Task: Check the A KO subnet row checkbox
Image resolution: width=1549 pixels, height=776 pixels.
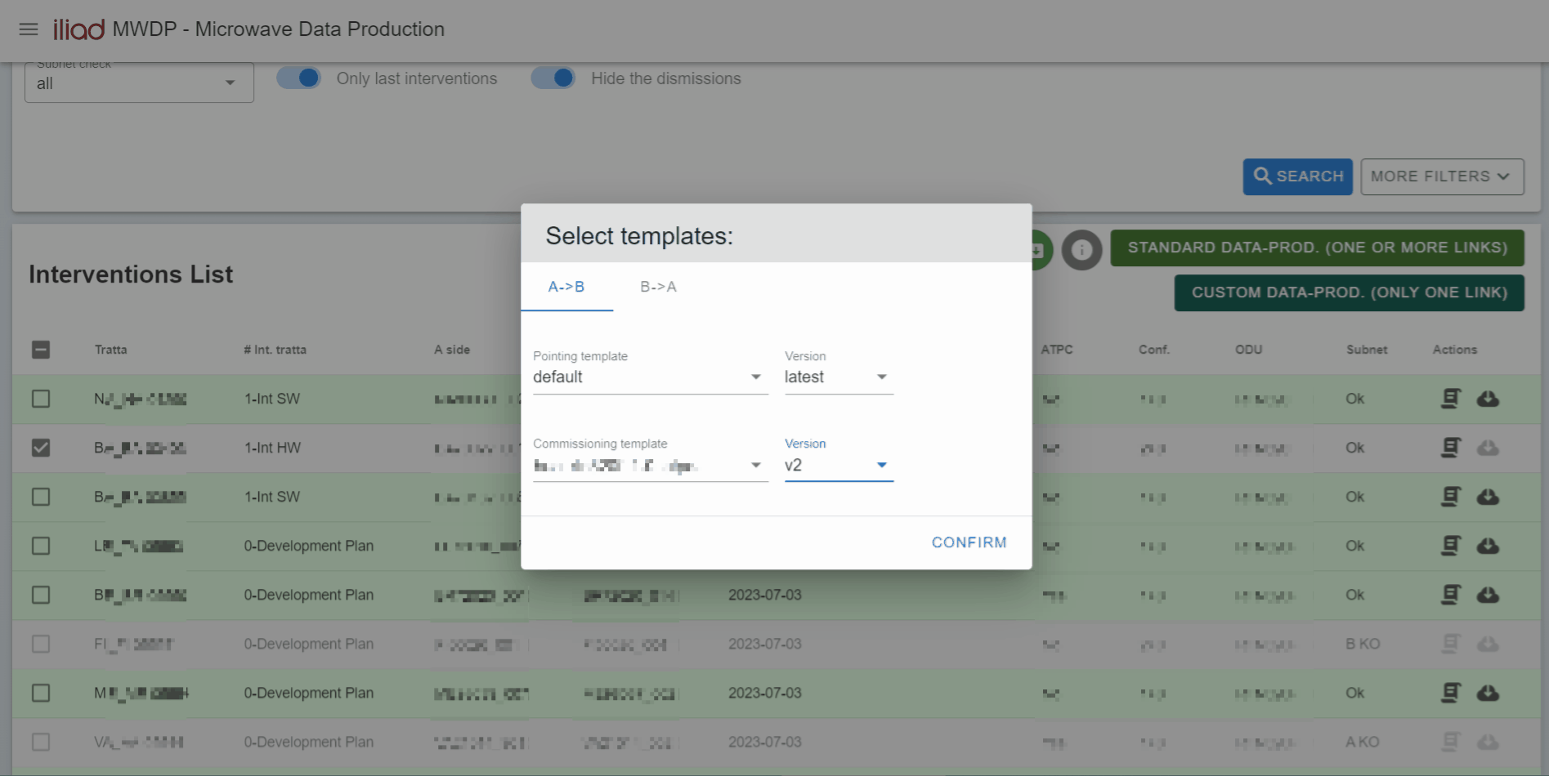Action: [x=41, y=742]
